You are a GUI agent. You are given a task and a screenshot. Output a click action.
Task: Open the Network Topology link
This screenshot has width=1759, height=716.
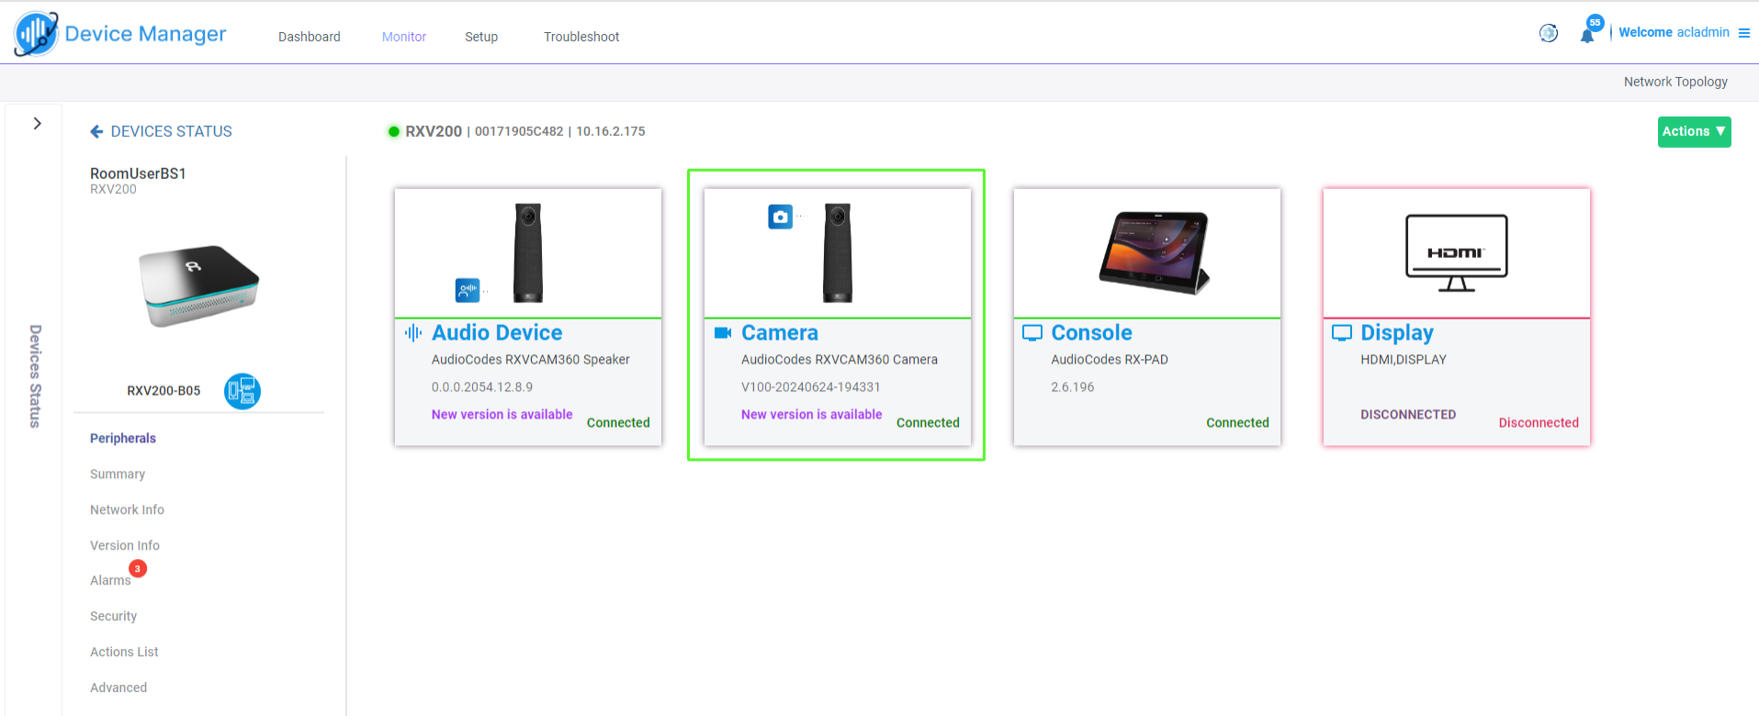tap(1675, 82)
